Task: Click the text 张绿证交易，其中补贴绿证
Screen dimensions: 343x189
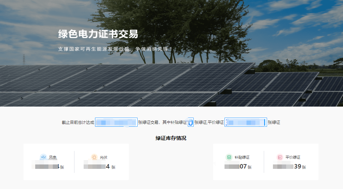Action: [x=163, y=122]
